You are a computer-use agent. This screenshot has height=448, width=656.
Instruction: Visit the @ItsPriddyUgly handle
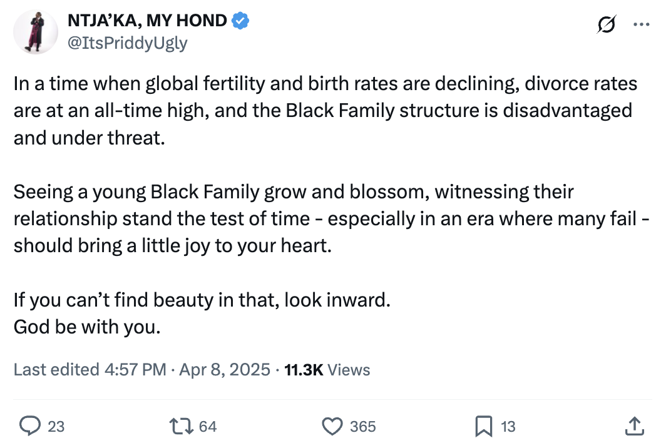point(128,44)
